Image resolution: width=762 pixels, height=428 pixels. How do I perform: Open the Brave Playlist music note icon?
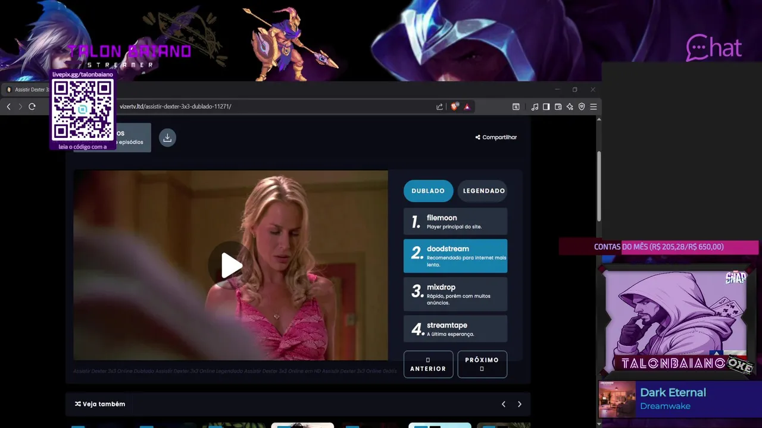tap(535, 106)
